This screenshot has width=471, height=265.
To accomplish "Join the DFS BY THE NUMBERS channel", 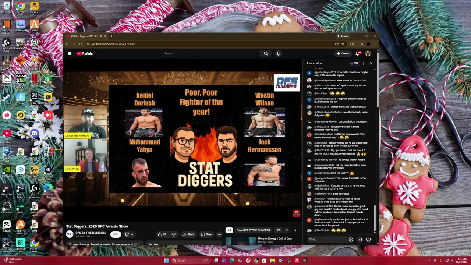I will pyautogui.click(x=116, y=234).
